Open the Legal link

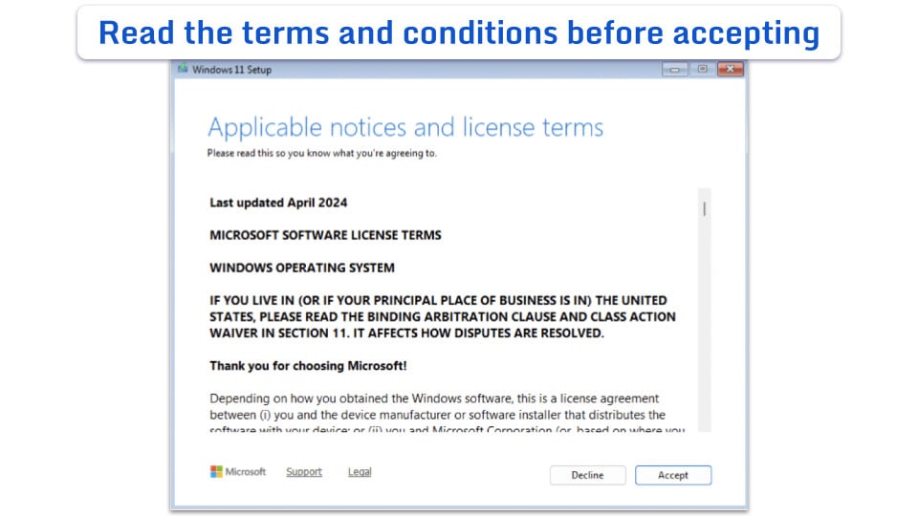[x=360, y=471]
